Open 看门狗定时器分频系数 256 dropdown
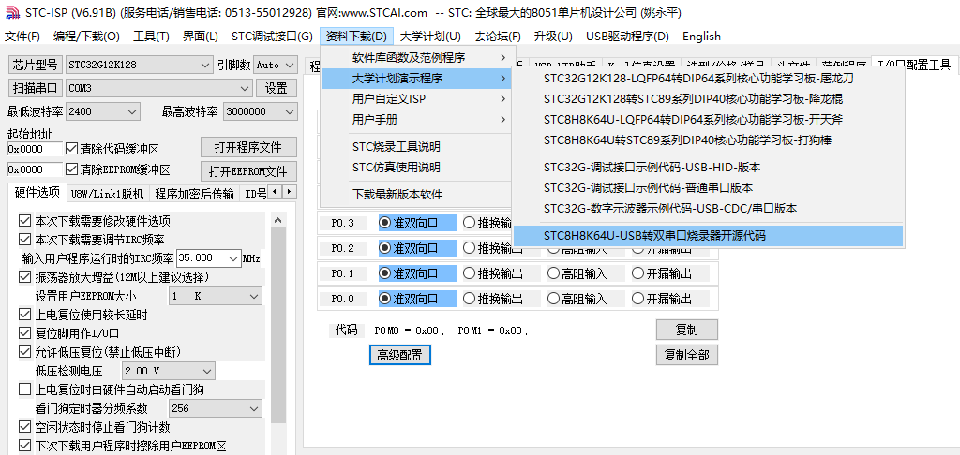 (x=216, y=408)
